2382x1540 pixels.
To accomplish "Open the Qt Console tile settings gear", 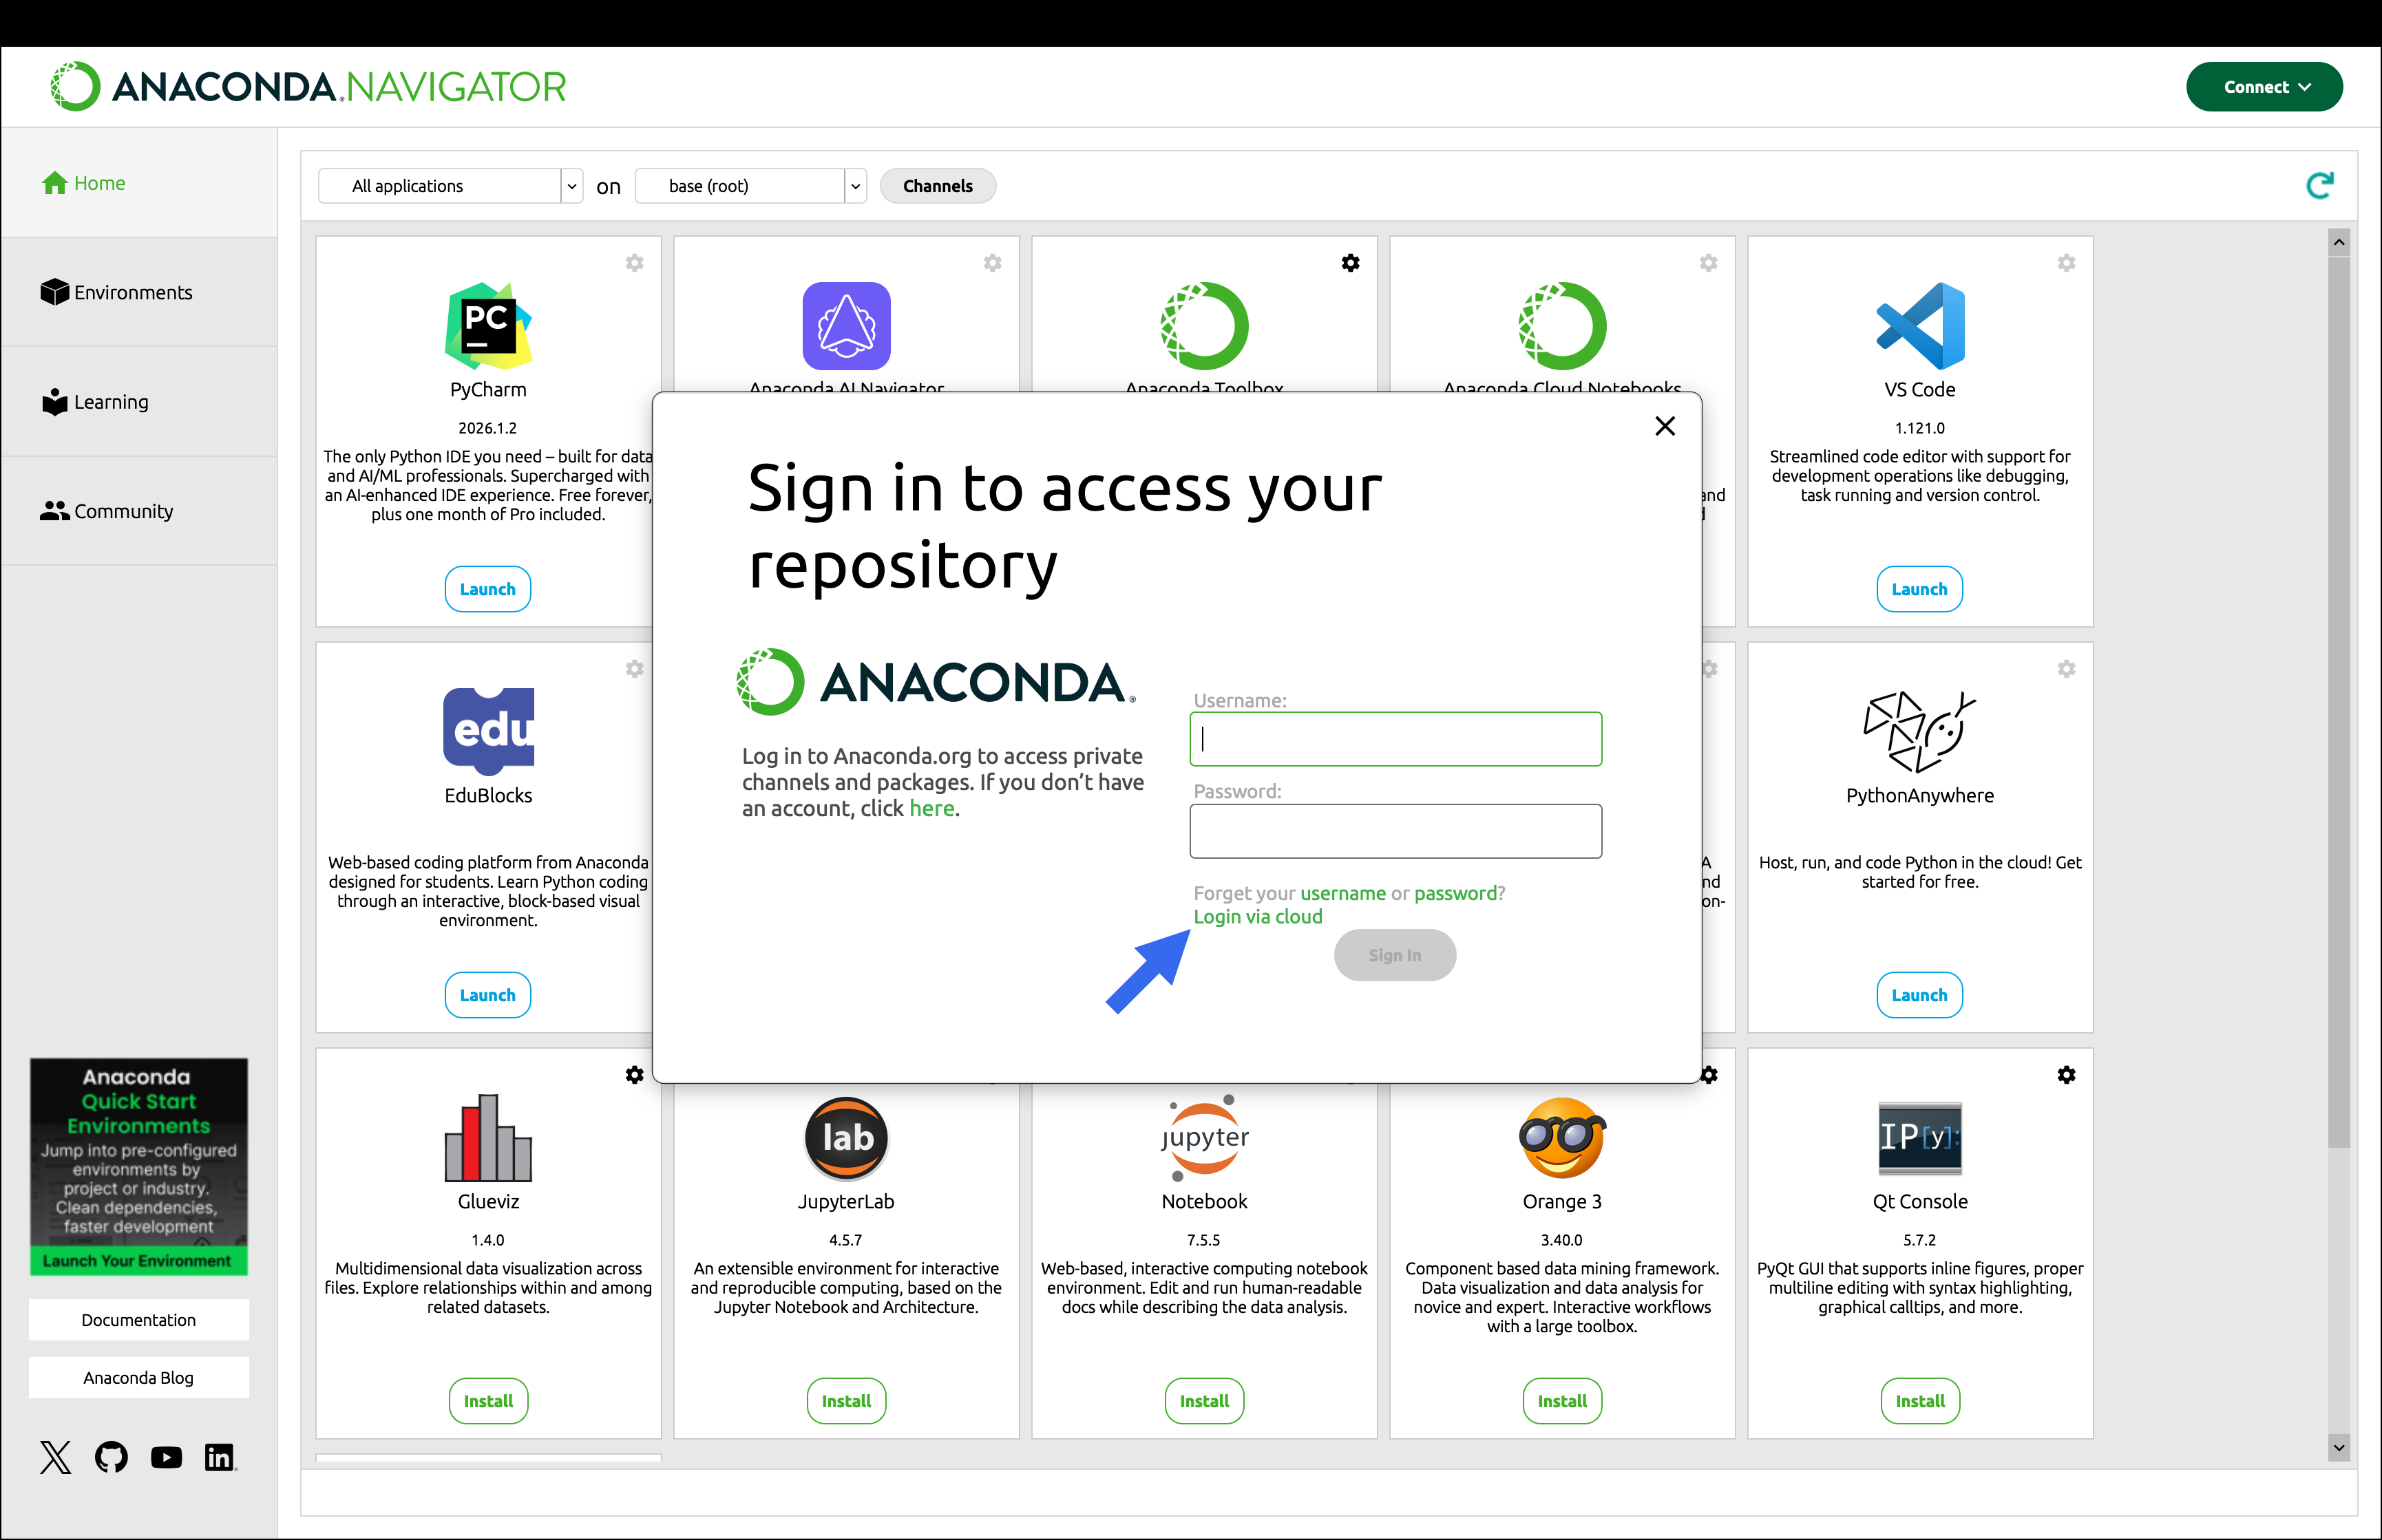I will [2067, 1075].
